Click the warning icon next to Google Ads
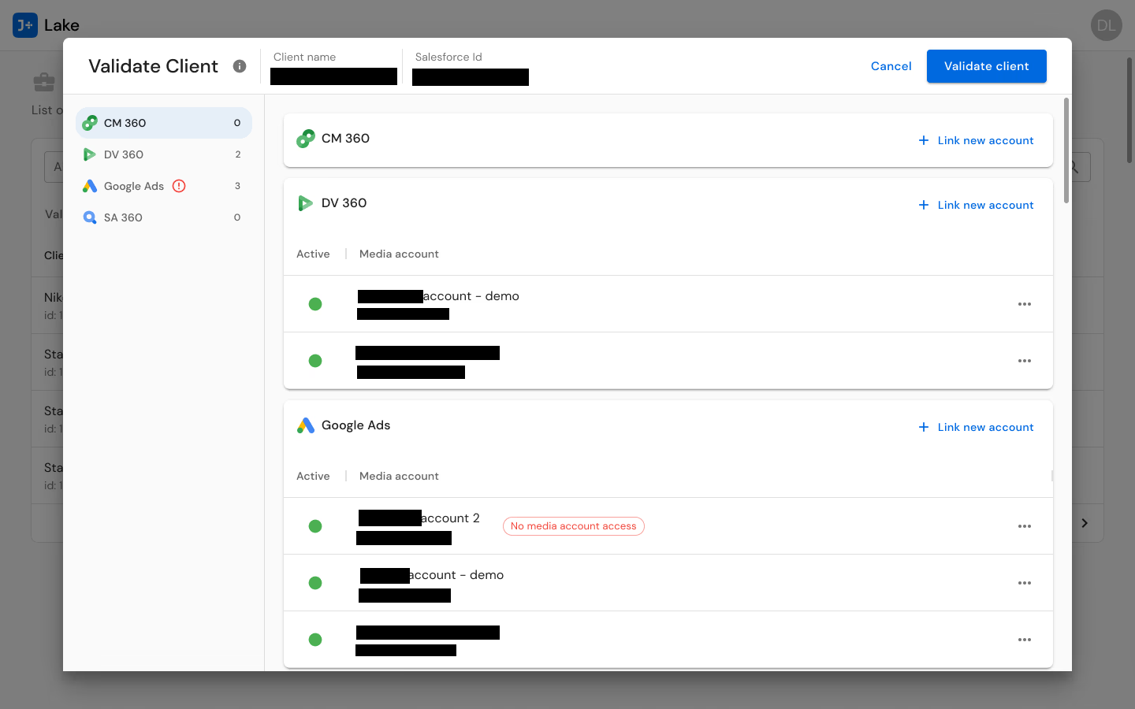This screenshot has width=1135, height=709. pyautogui.click(x=179, y=186)
